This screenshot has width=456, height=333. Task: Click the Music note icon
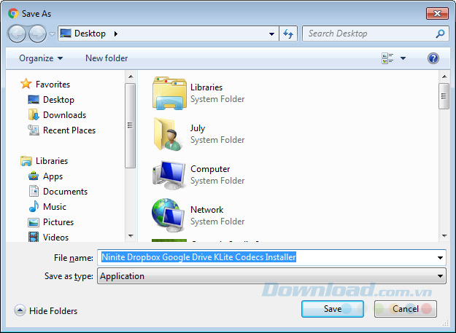click(34, 206)
